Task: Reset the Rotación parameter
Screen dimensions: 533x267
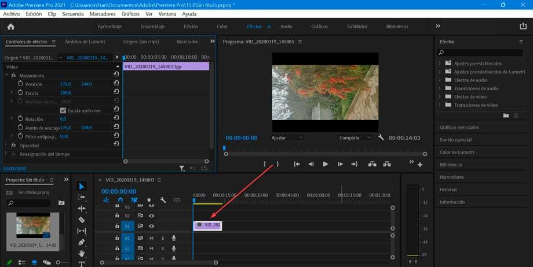Action: [x=116, y=118]
